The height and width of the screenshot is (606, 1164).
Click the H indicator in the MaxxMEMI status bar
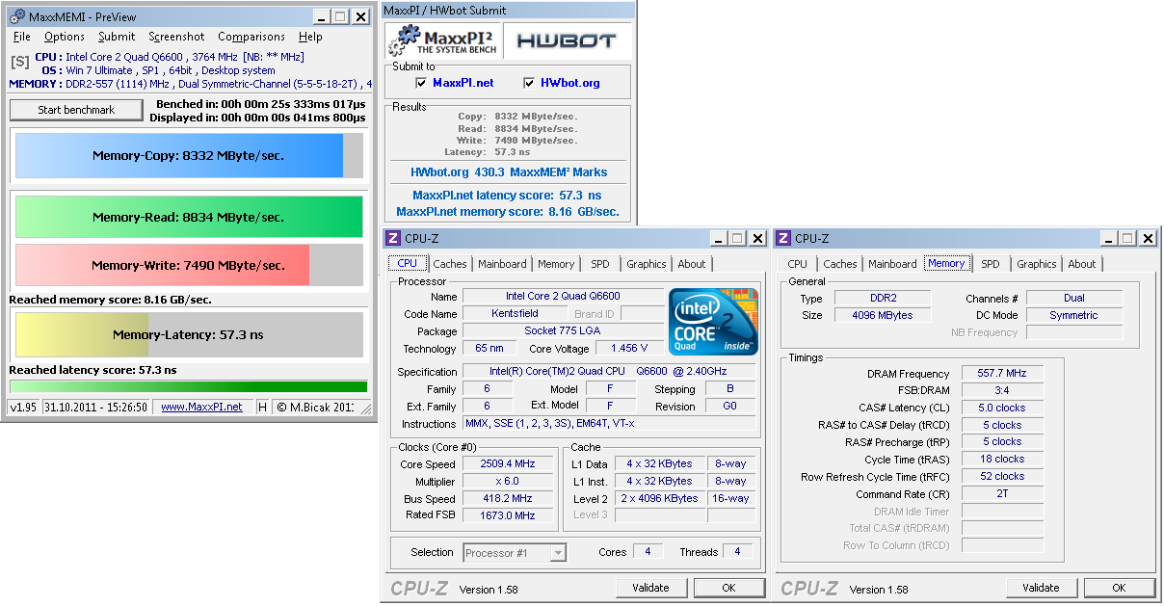(x=262, y=407)
